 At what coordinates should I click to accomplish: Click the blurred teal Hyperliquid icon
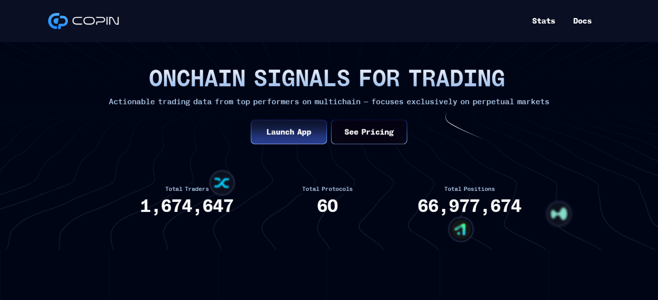[559, 214]
